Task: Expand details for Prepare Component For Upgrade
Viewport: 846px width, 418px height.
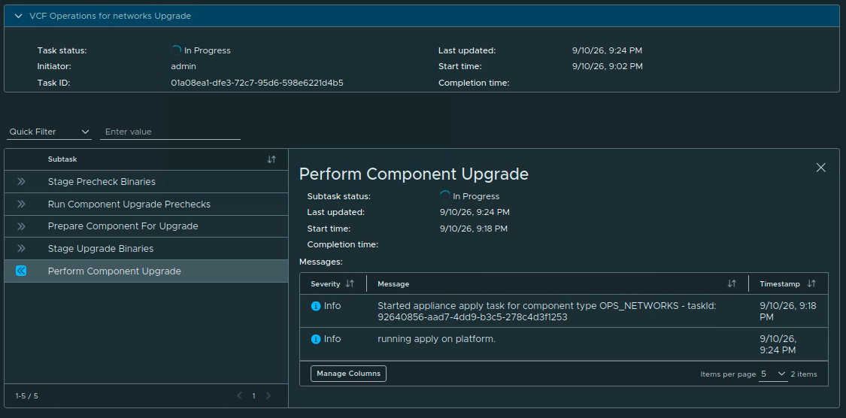Action: [x=21, y=226]
